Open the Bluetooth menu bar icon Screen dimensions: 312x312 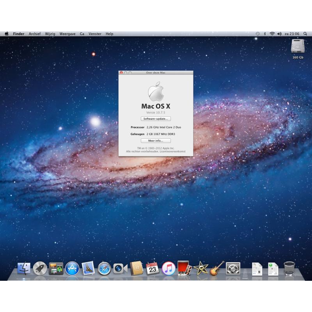[x=265, y=34]
